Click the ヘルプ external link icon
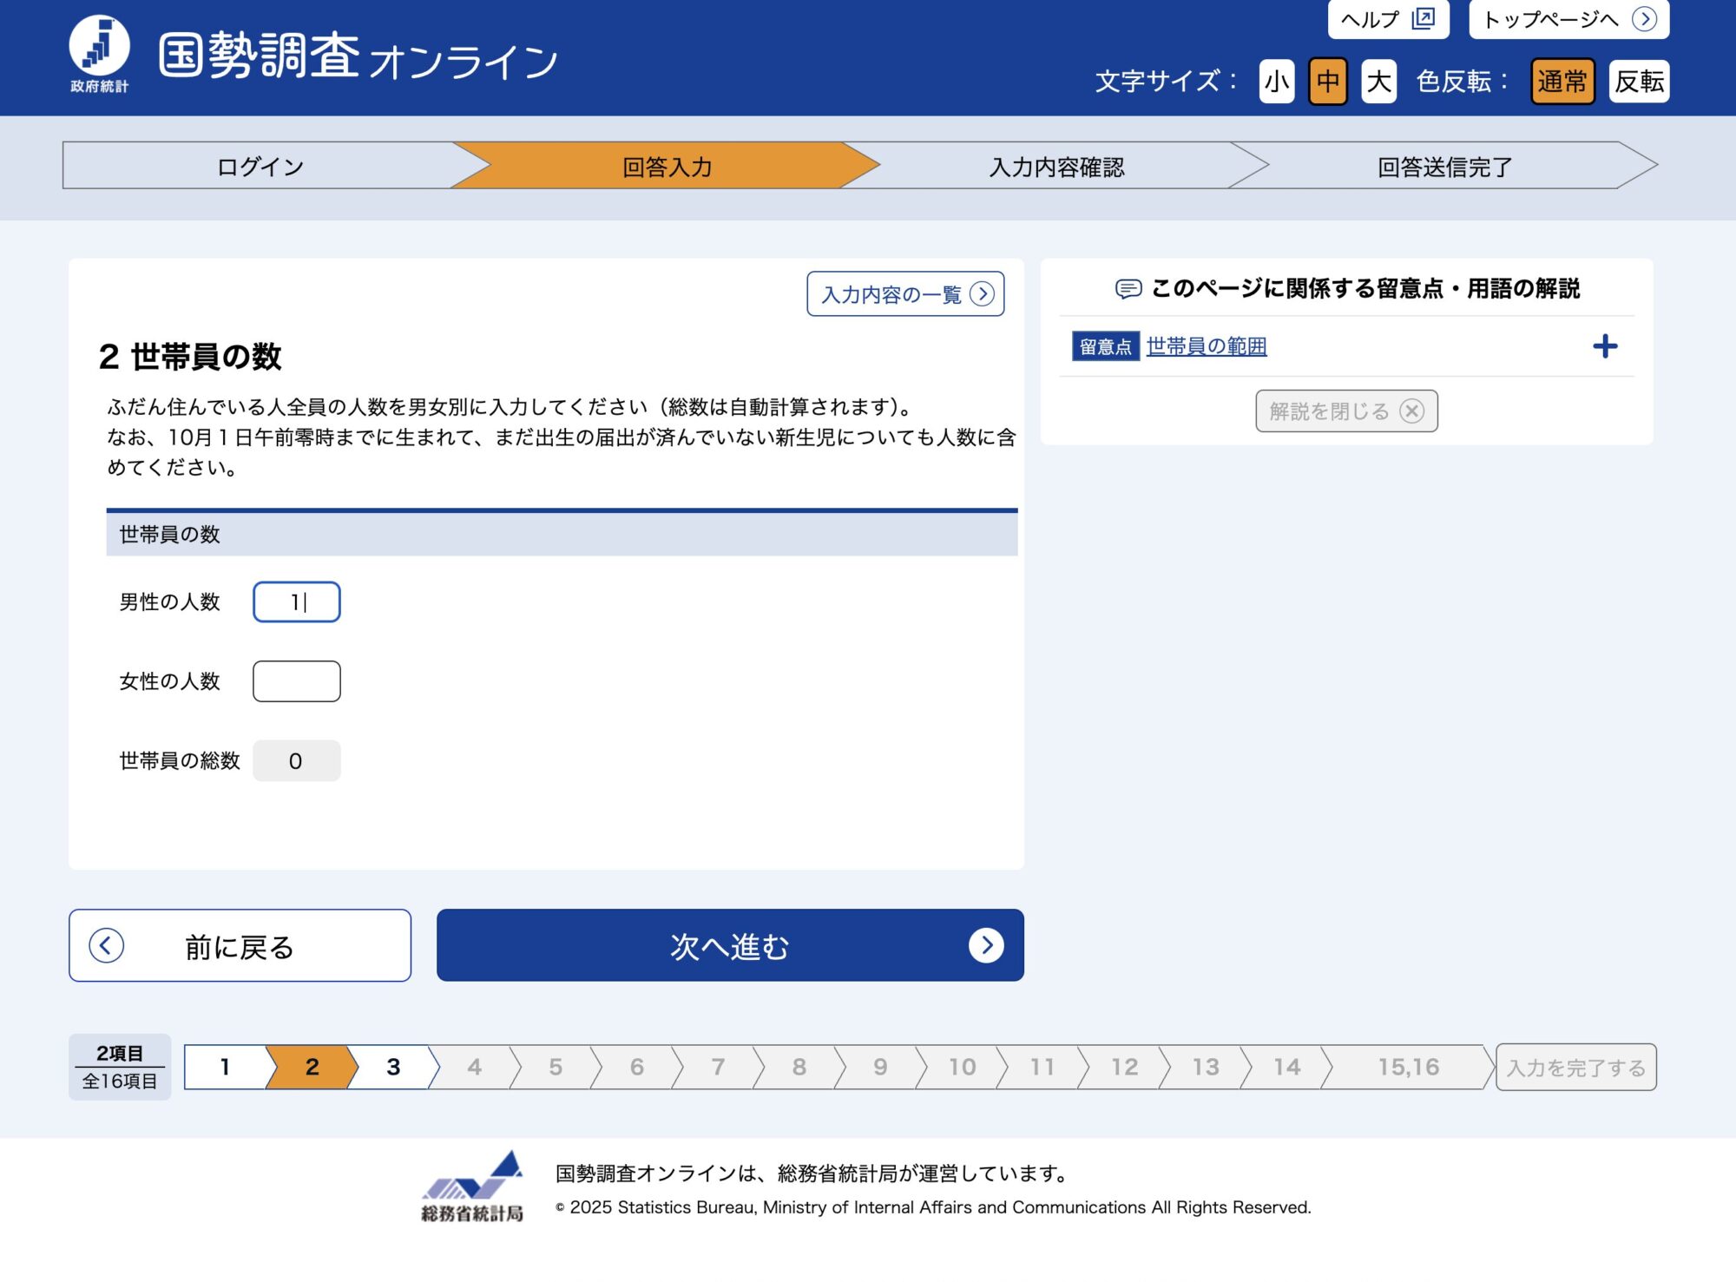This screenshot has width=1736, height=1282. [1424, 18]
